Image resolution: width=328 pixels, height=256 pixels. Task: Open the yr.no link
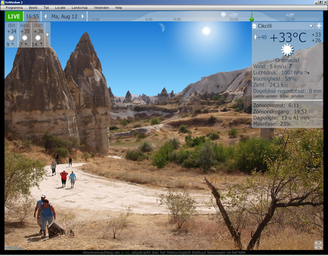pyautogui.click(x=125, y=253)
